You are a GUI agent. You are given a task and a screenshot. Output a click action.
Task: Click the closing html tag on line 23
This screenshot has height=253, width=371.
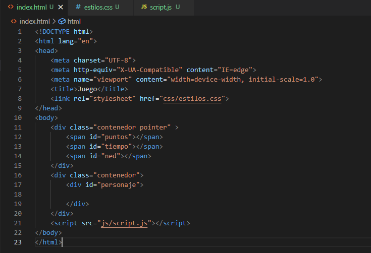coord(48,242)
